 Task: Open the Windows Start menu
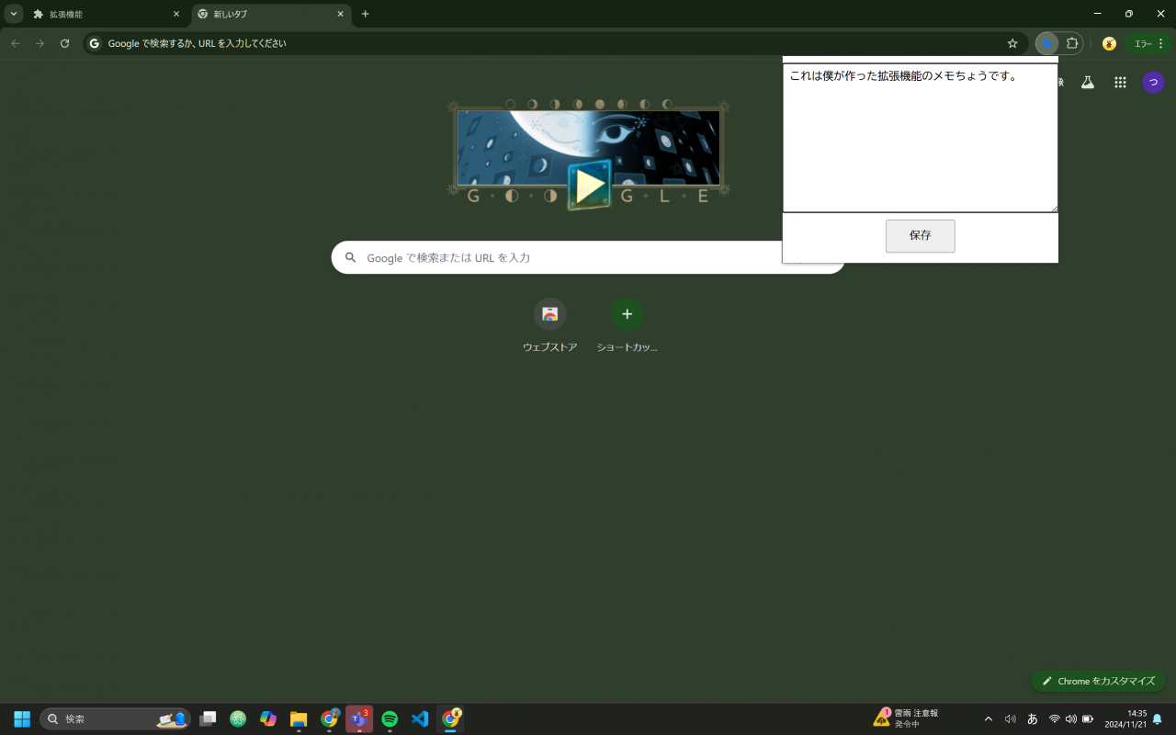click(22, 718)
